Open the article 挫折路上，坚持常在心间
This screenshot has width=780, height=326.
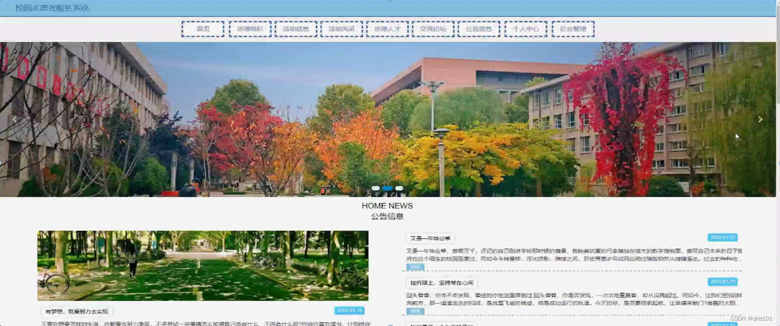(x=441, y=282)
